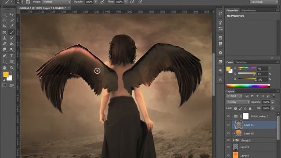Open brush Opacity slider arrow in options bar
This screenshot has height=158, width=281.
pyautogui.click(x=96, y=2)
